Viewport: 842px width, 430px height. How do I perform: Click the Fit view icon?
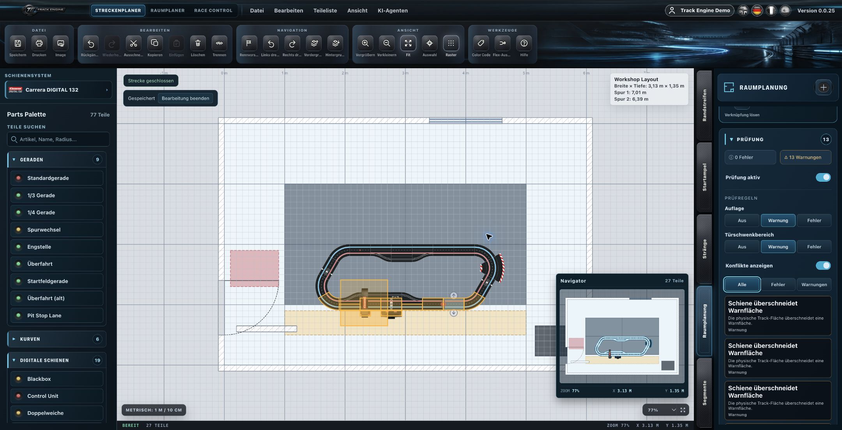click(x=408, y=43)
